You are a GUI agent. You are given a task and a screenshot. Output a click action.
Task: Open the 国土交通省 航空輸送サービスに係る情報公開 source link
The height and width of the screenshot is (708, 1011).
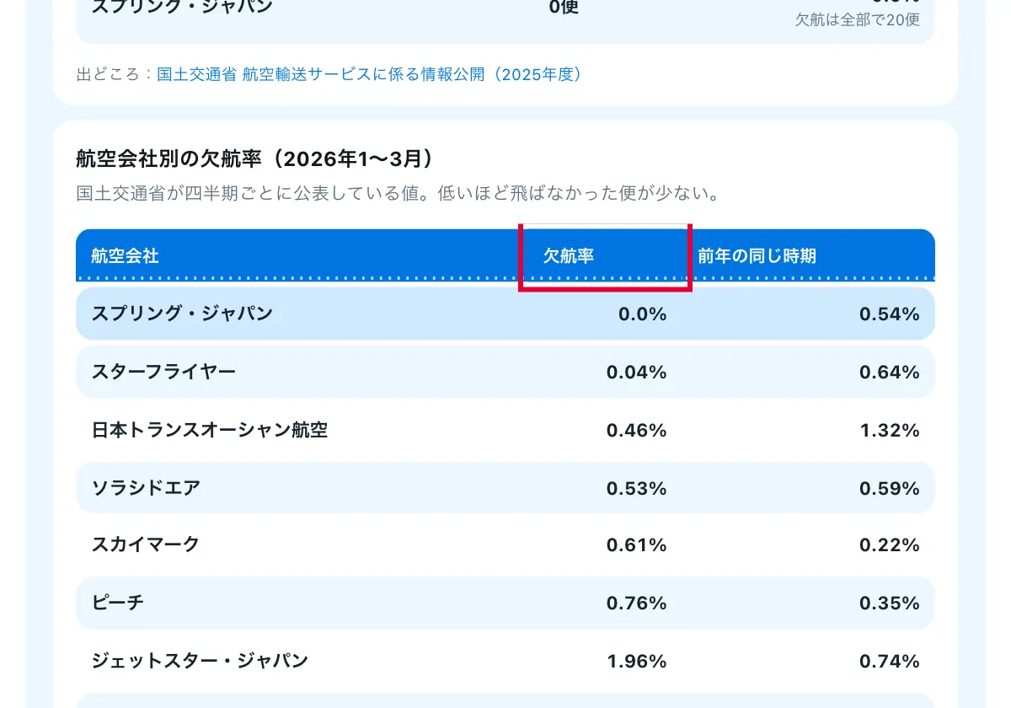click(370, 74)
